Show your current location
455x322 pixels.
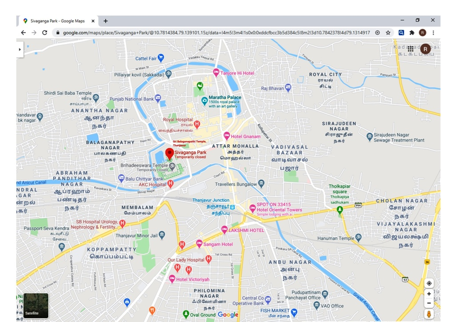tap(429, 283)
